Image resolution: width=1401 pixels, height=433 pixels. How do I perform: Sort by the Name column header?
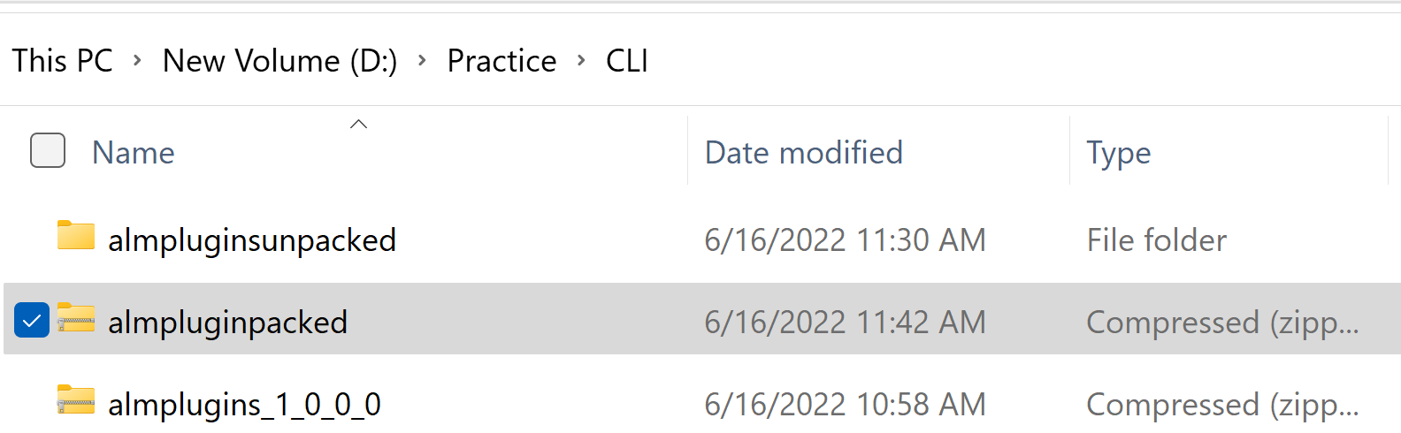click(x=134, y=153)
